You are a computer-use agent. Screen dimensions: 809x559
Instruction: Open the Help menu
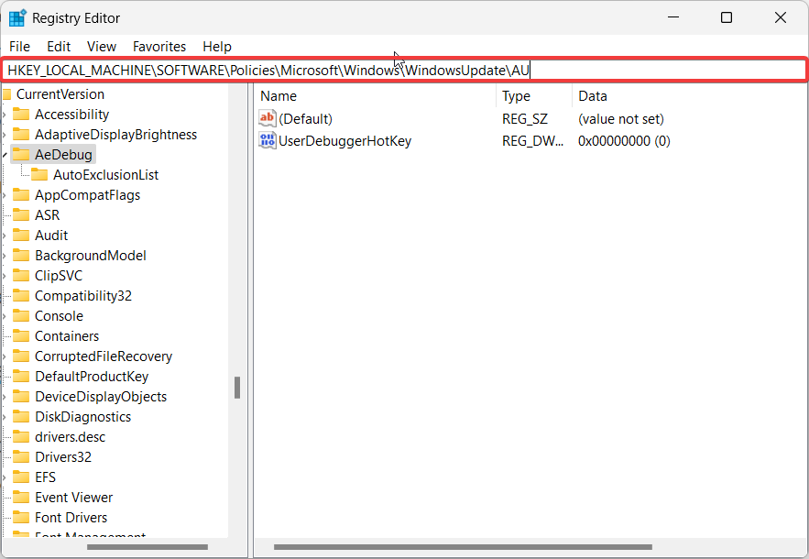pyautogui.click(x=217, y=47)
